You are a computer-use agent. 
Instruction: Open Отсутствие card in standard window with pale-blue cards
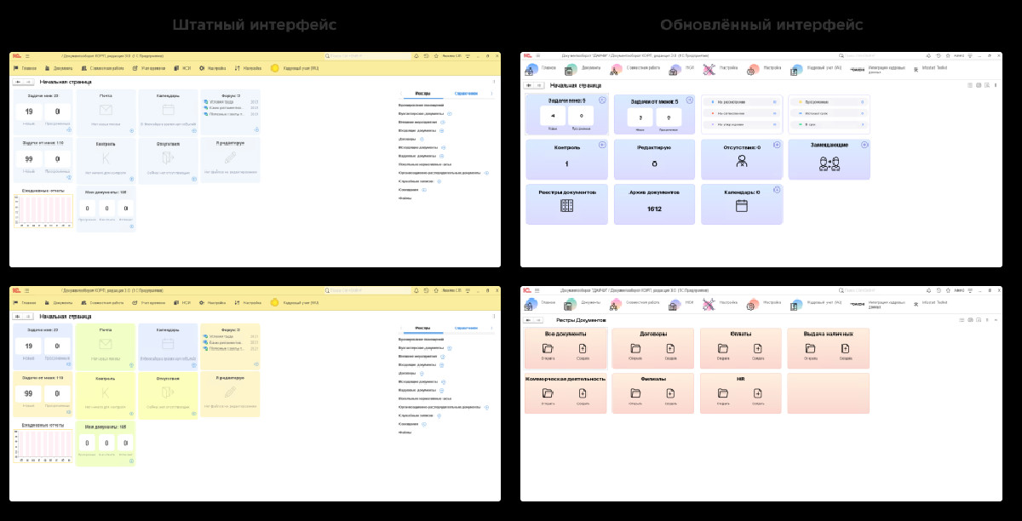168,161
